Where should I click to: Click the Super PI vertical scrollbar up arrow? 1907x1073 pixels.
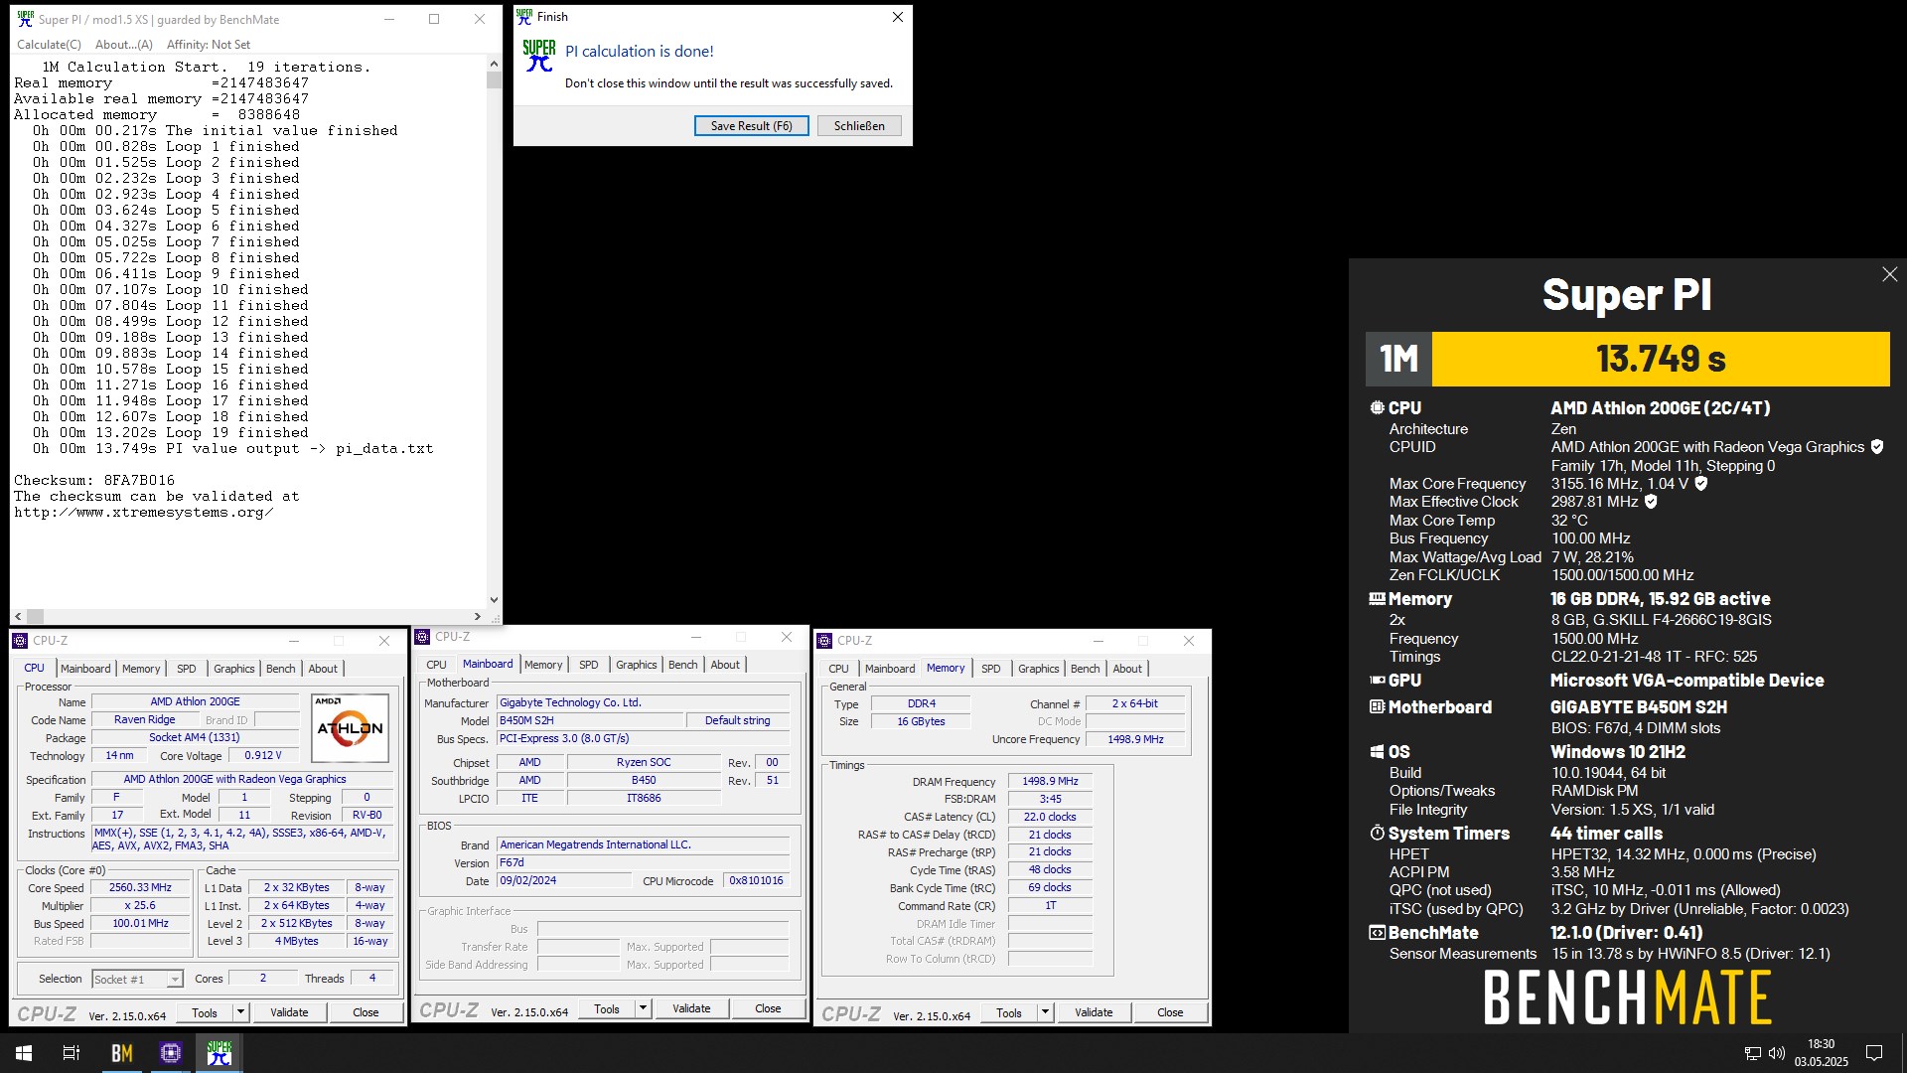pyautogui.click(x=494, y=64)
